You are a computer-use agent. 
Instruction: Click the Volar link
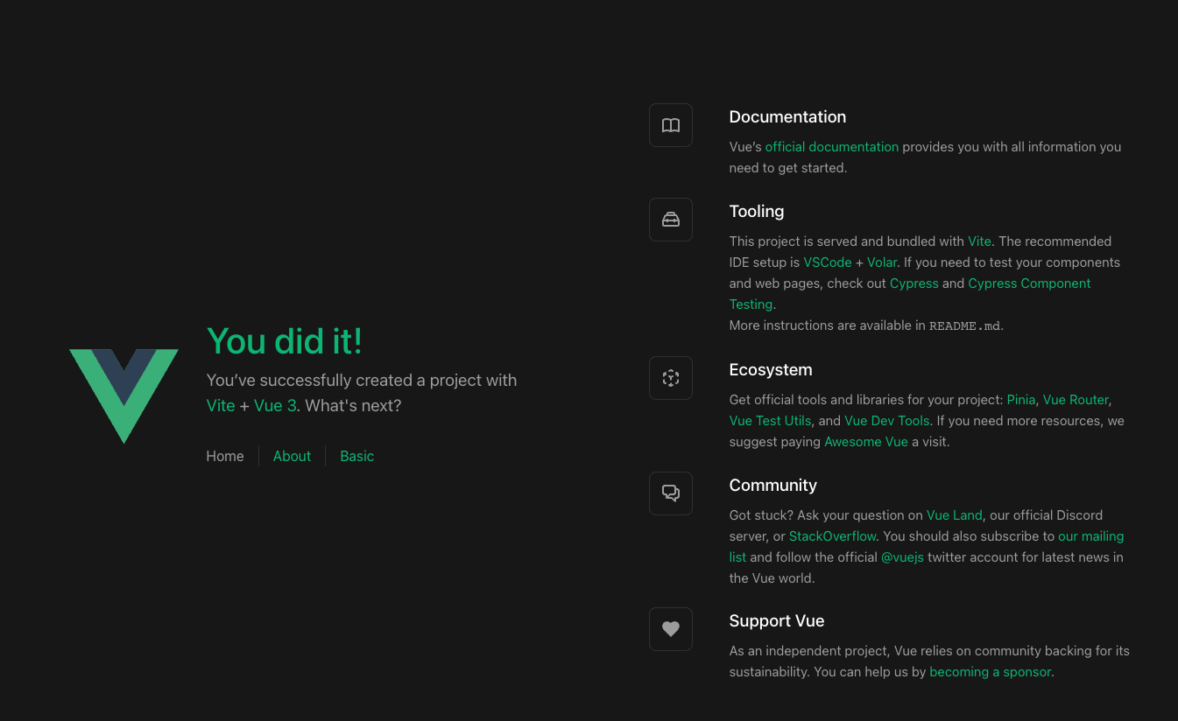pyautogui.click(x=882, y=262)
